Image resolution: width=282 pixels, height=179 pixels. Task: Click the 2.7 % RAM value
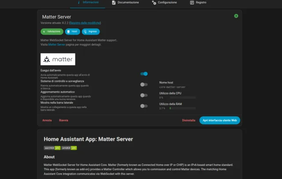click(x=162, y=108)
